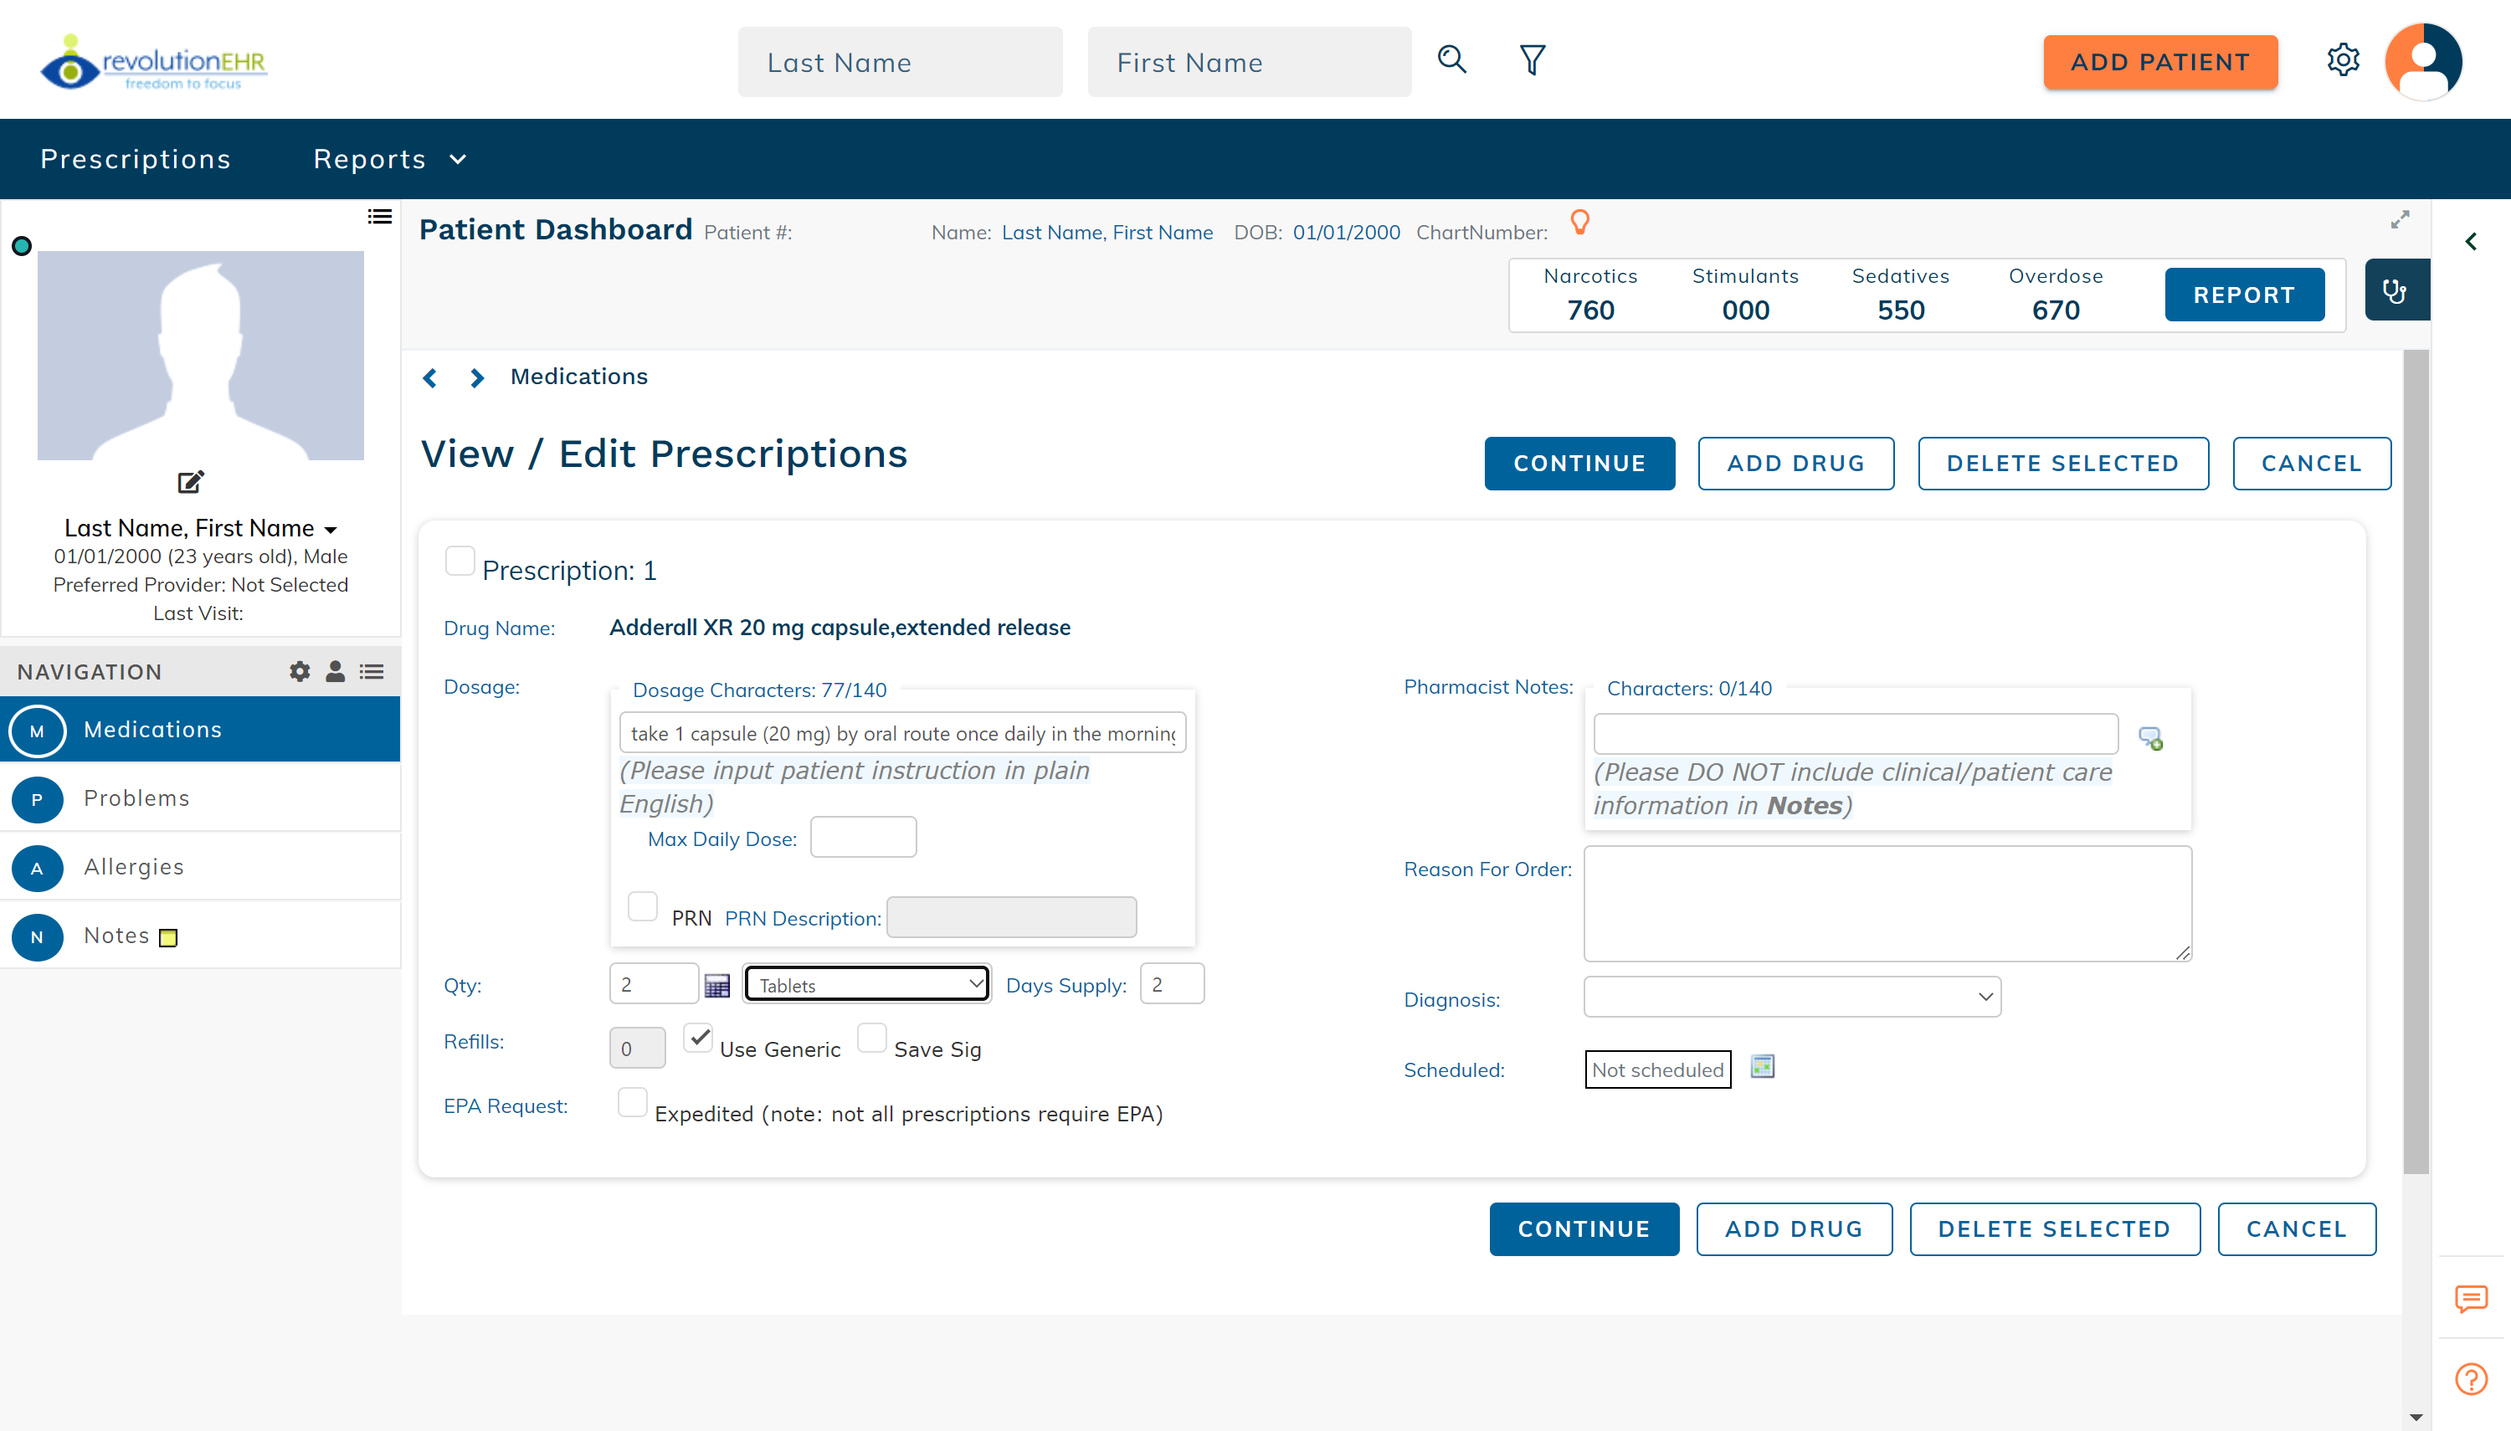Expand the patient name dropdown in the sidebar
Image resolution: width=2511 pixels, height=1431 pixels.
(x=331, y=529)
